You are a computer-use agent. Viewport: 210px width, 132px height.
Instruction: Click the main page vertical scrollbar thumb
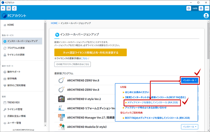click(208, 41)
